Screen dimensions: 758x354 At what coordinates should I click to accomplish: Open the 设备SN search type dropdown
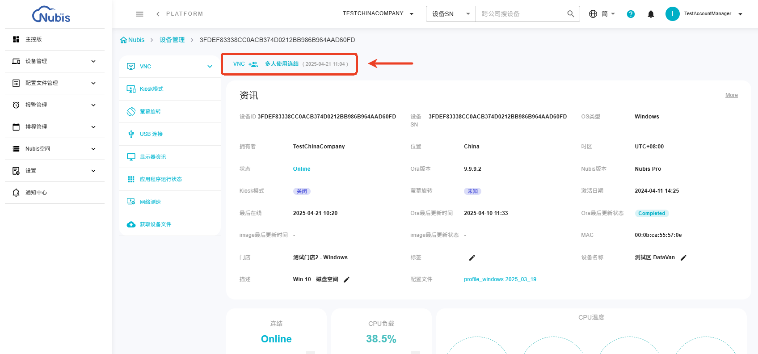pyautogui.click(x=451, y=14)
